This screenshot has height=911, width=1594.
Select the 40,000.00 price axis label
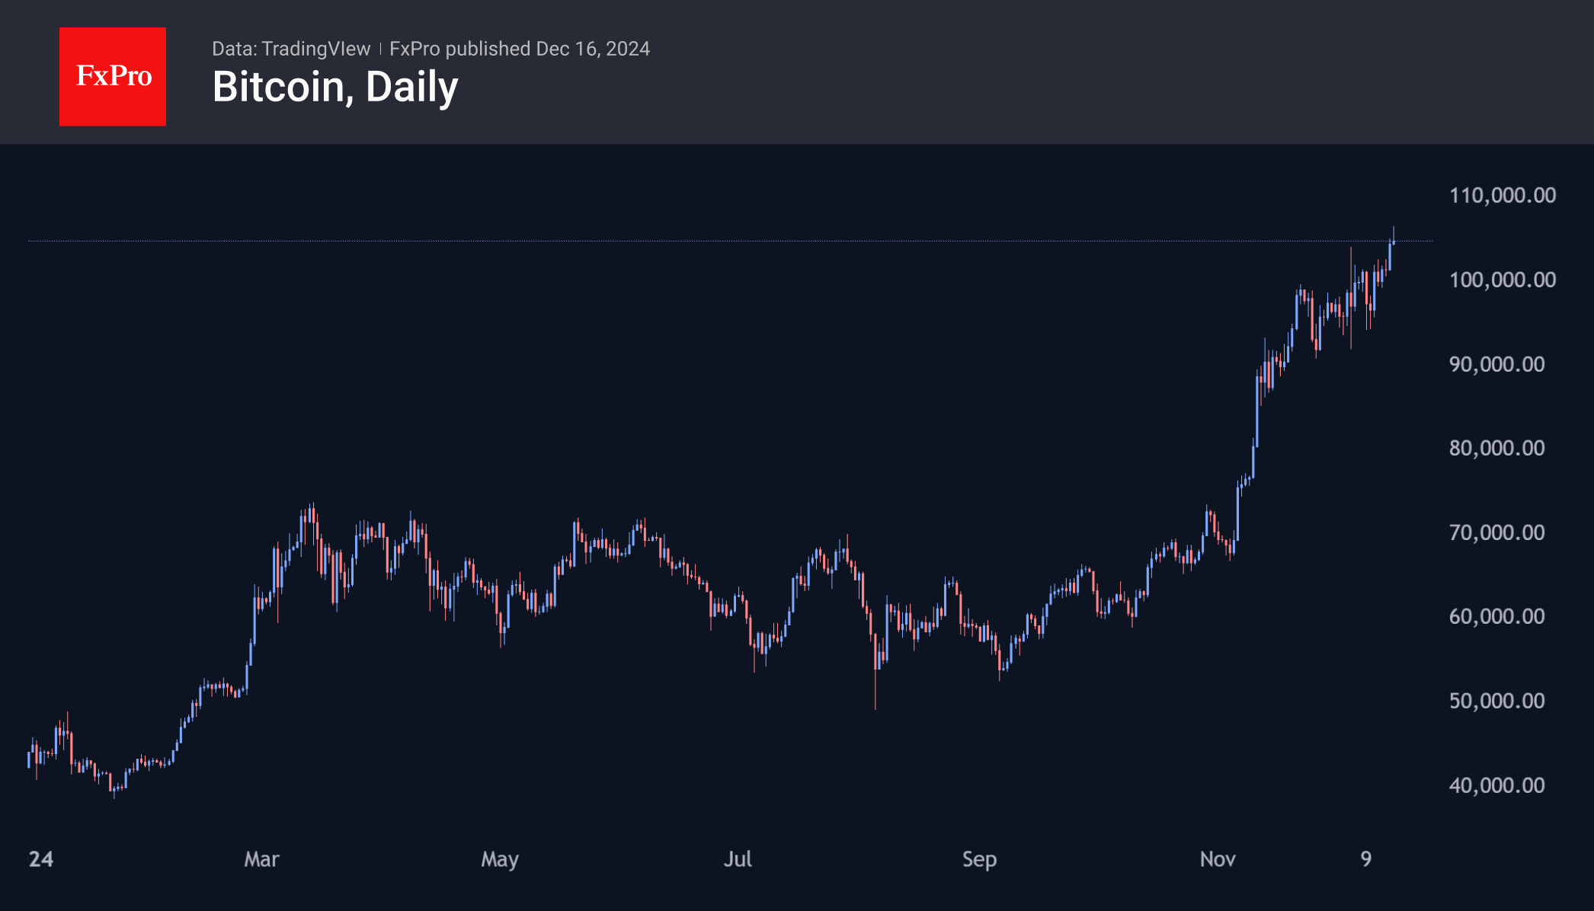tap(1496, 785)
